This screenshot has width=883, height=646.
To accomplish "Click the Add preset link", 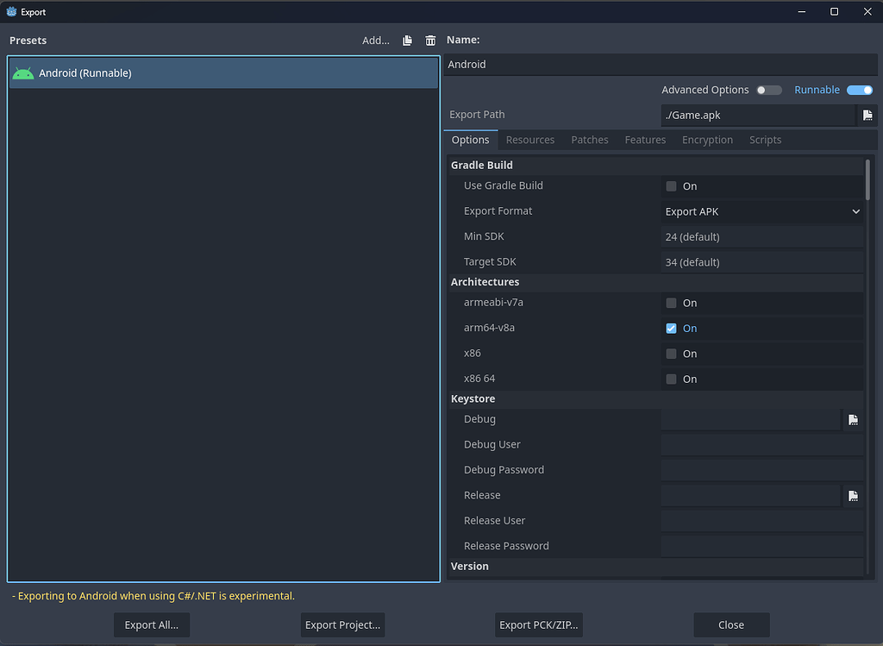I will pos(375,40).
